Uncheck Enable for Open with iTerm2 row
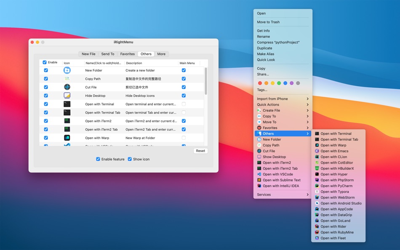The width and height of the screenshot is (400, 250). tap(46, 121)
